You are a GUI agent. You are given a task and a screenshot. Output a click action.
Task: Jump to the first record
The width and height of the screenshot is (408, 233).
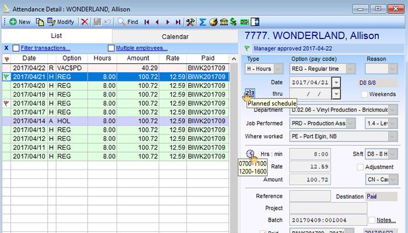tap(146, 22)
